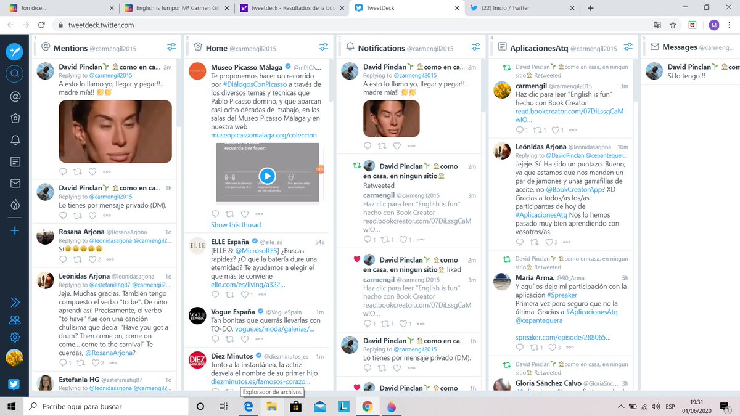Retweet the ELLE España tweet
This screenshot has width=740, height=416.
click(231, 295)
